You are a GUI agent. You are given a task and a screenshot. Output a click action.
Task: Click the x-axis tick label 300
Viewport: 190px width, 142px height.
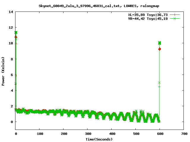tap(88, 134)
